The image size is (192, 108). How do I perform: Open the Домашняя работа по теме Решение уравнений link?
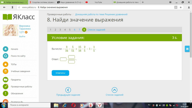click(101, 14)
